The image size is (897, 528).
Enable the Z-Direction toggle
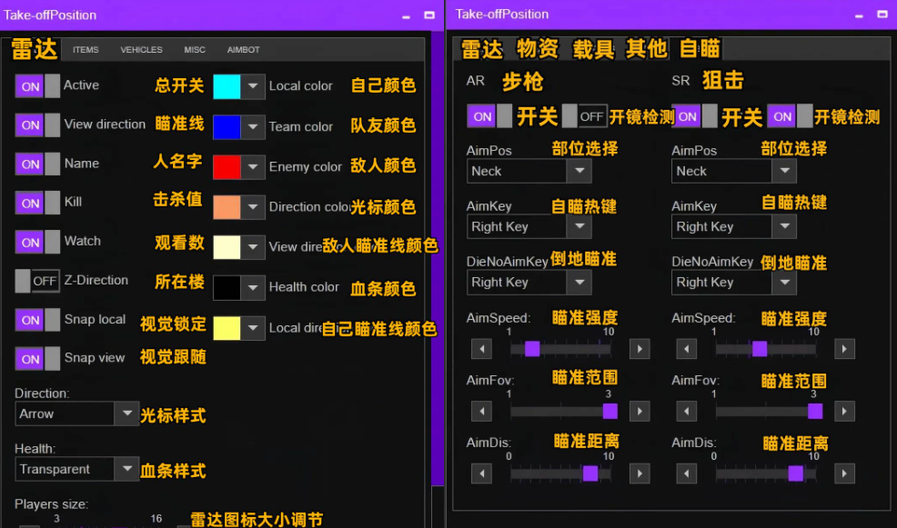click(37, 281)
